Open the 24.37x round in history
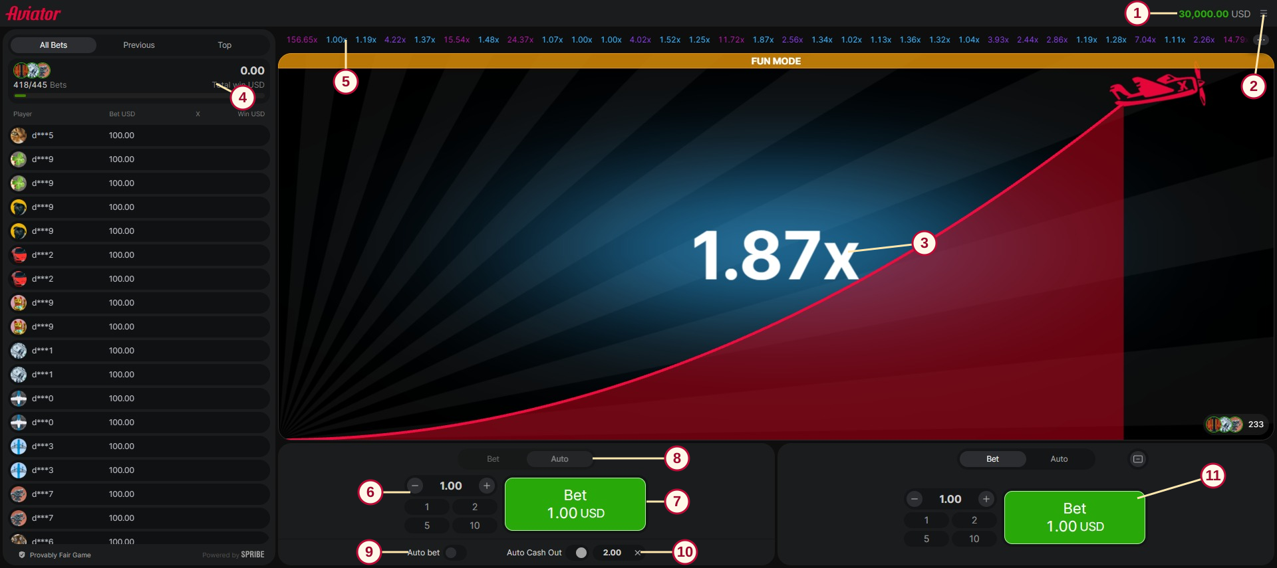 tap(520, 40)
